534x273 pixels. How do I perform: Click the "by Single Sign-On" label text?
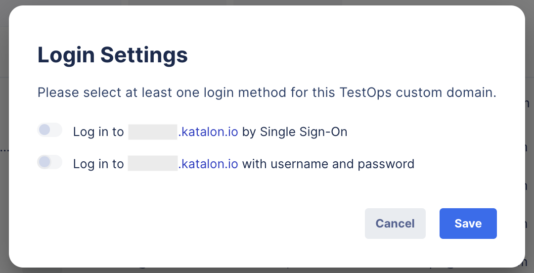pyautogui.click(x=295, y=132)
